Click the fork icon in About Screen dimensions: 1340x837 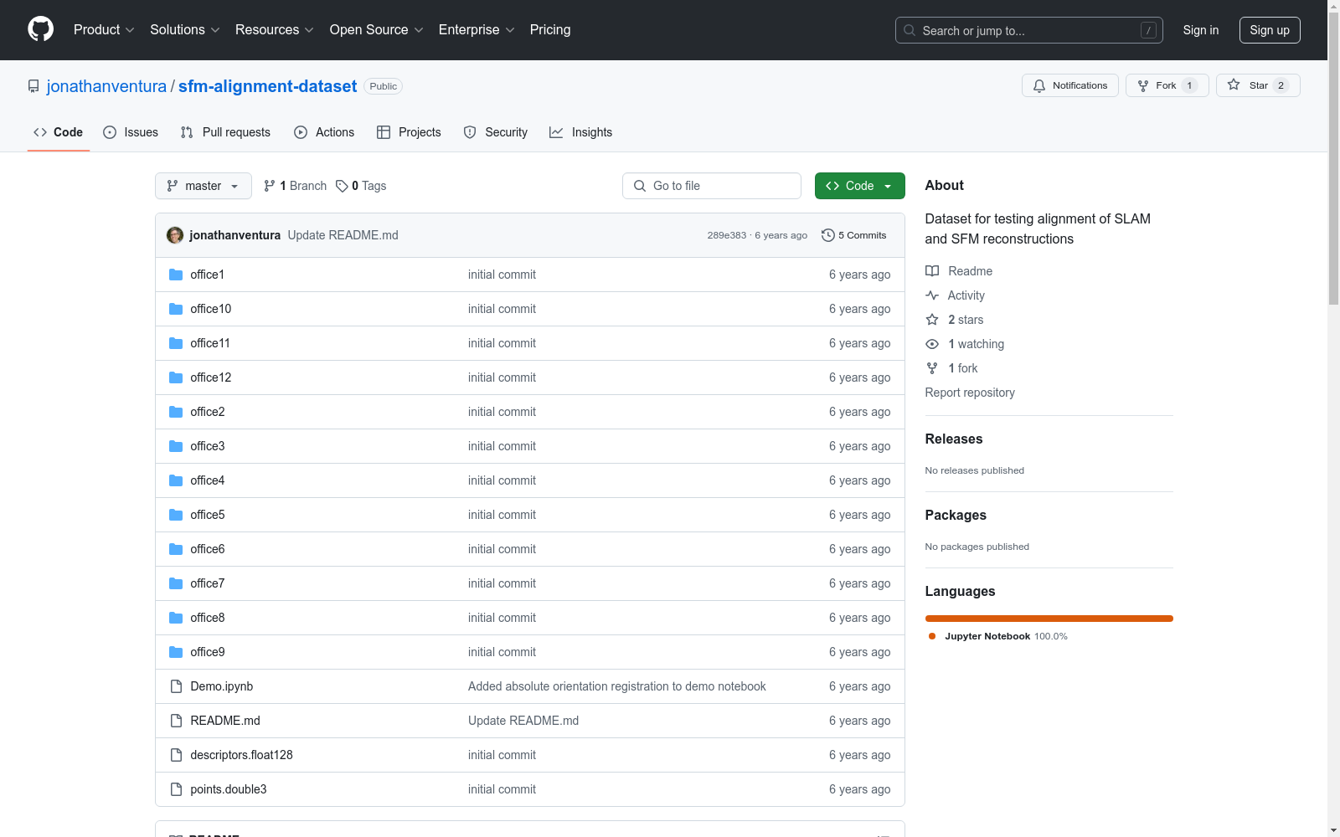point(932,368)
